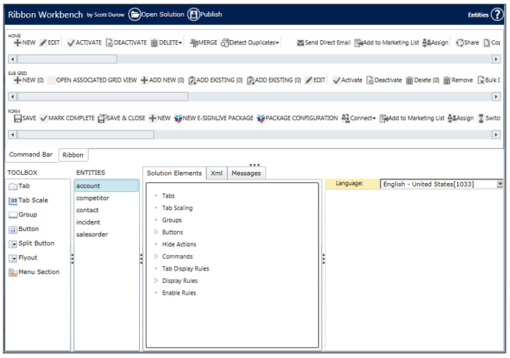Image resolution: width=510 pixels, height=358 pixels.
Task: Select the contact entity
Action: pos(87,210)
